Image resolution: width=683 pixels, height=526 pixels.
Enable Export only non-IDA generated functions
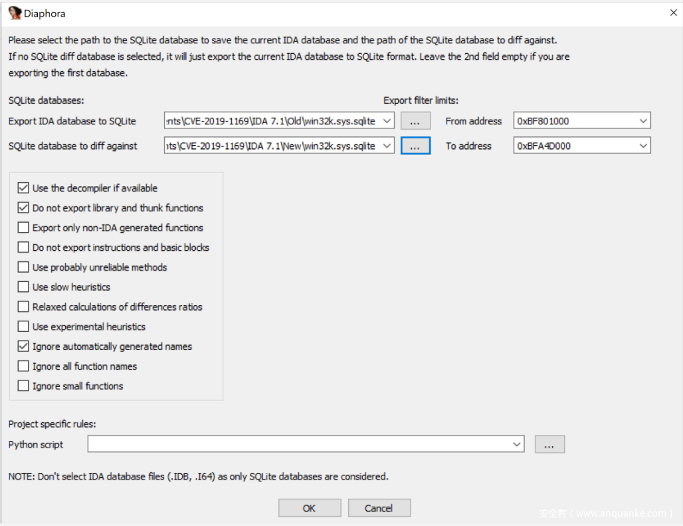point(24,227)
